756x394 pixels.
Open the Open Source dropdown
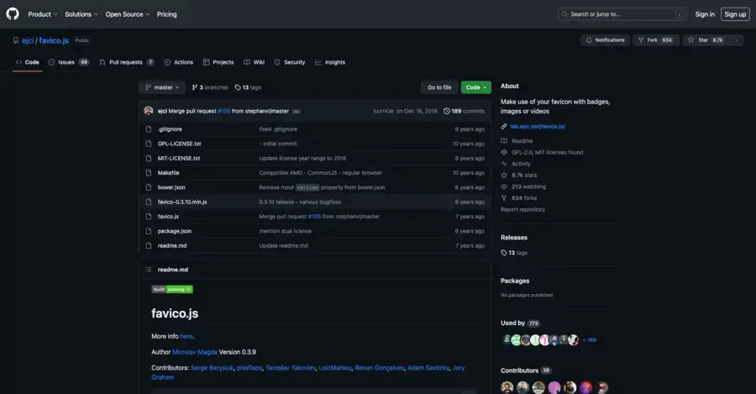point(128,14)
